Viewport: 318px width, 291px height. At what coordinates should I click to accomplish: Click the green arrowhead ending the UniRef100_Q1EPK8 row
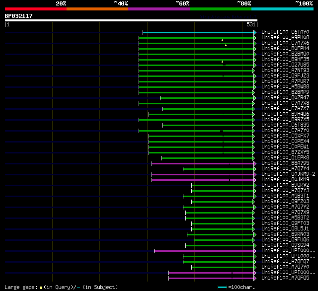pyautogui.click(x=253, y=158)
